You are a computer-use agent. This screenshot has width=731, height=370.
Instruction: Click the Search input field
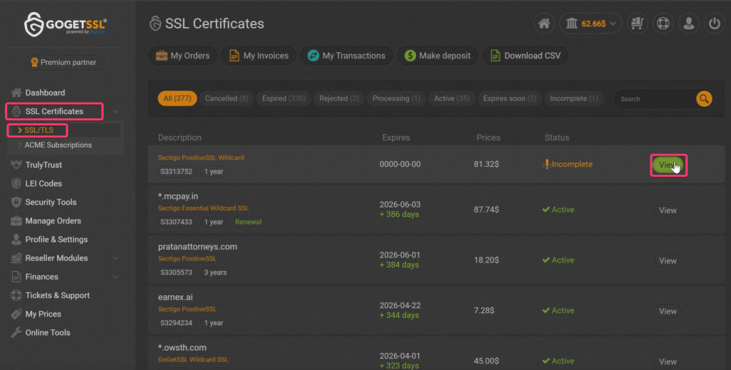pos(655,98)
